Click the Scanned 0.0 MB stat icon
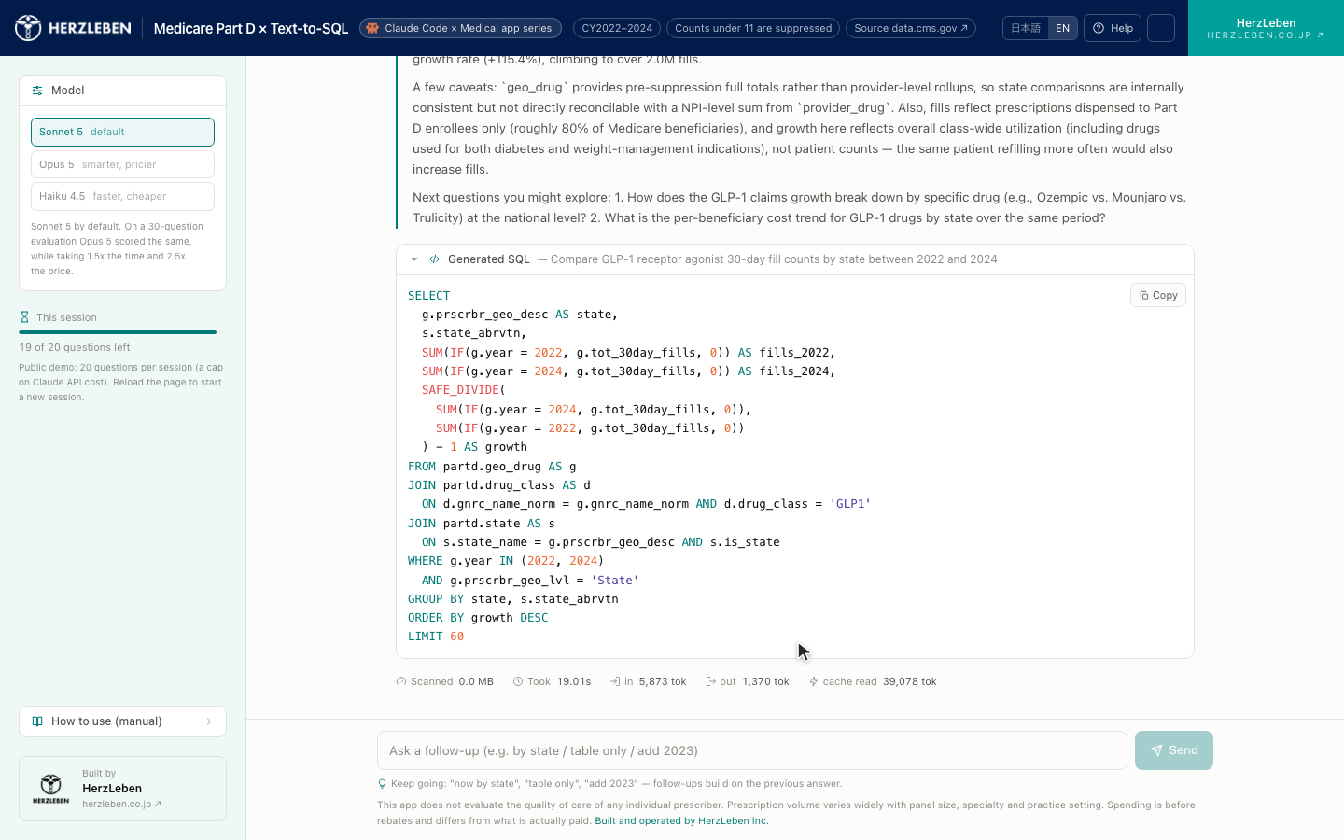The width and height of the screenshot is (1344, 840). 401,681
